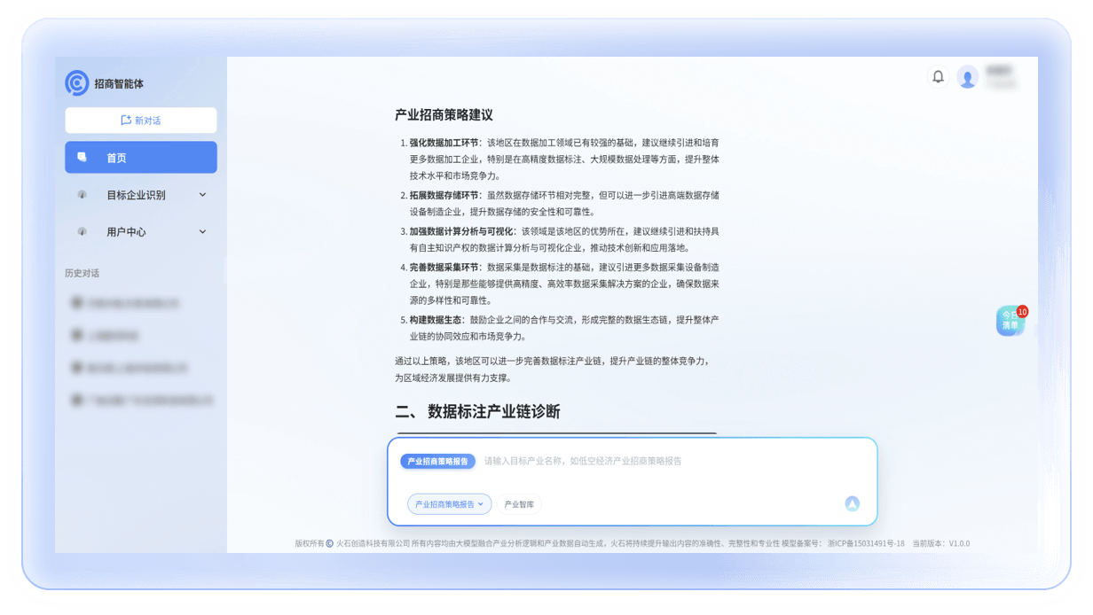
Task: Start a 新对话
Action: point(140,121)
